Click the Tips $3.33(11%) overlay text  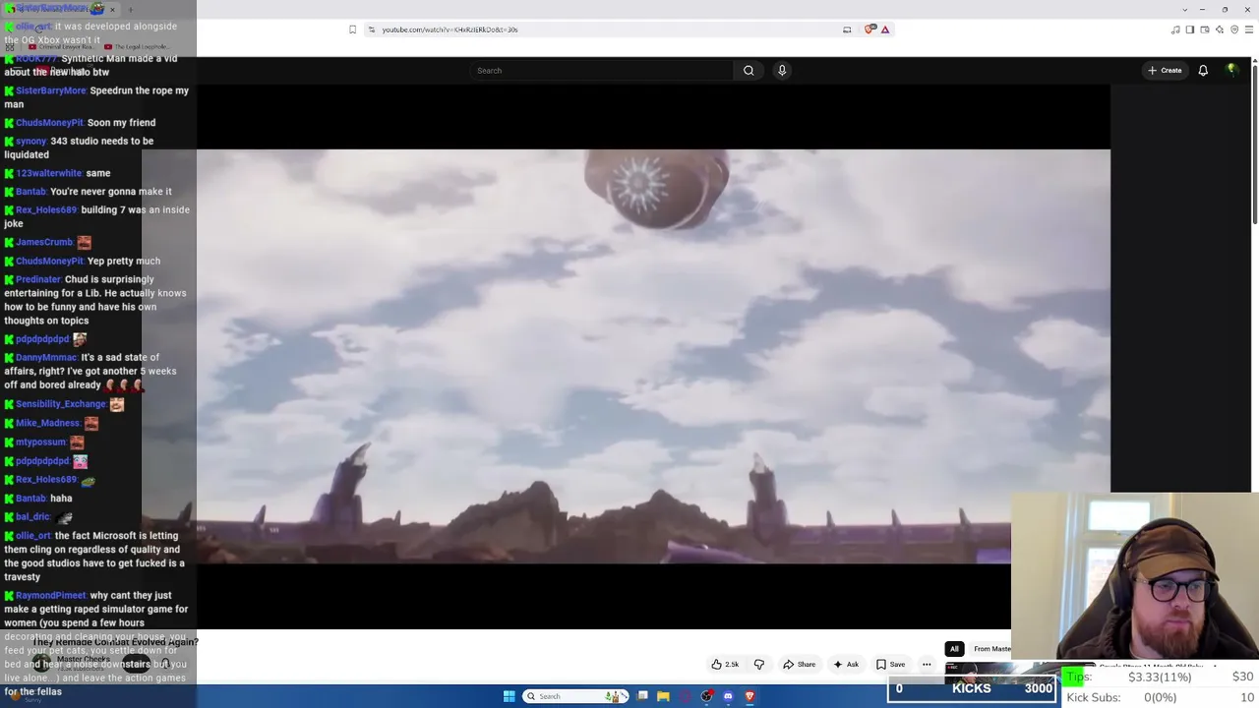[x=1128, y=677]
